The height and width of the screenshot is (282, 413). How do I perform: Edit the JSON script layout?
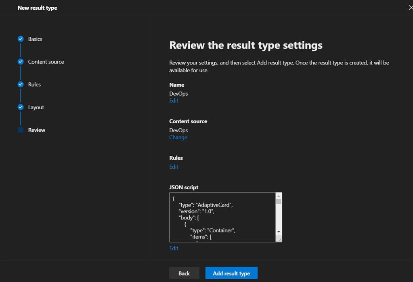tap(174, 248)
